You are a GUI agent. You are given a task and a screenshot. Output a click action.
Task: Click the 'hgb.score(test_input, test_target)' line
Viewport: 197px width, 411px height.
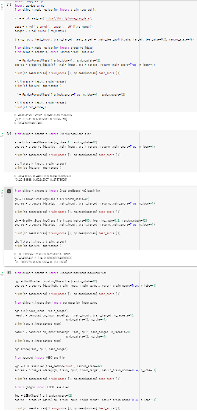click(x=41, y=349)
